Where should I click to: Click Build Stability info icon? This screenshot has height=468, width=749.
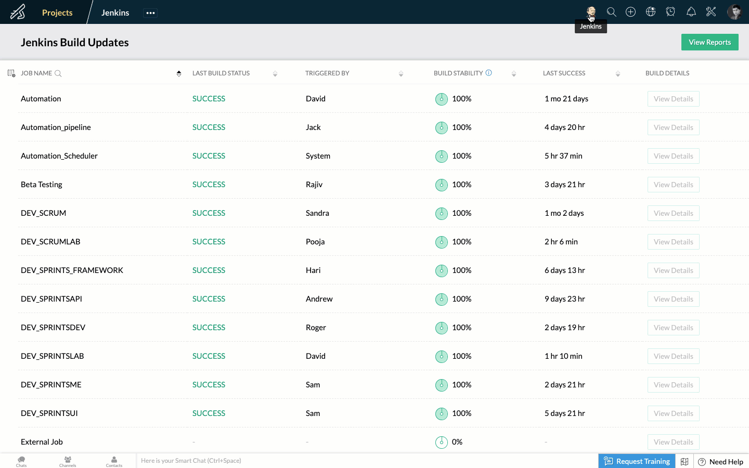point(488,73)
